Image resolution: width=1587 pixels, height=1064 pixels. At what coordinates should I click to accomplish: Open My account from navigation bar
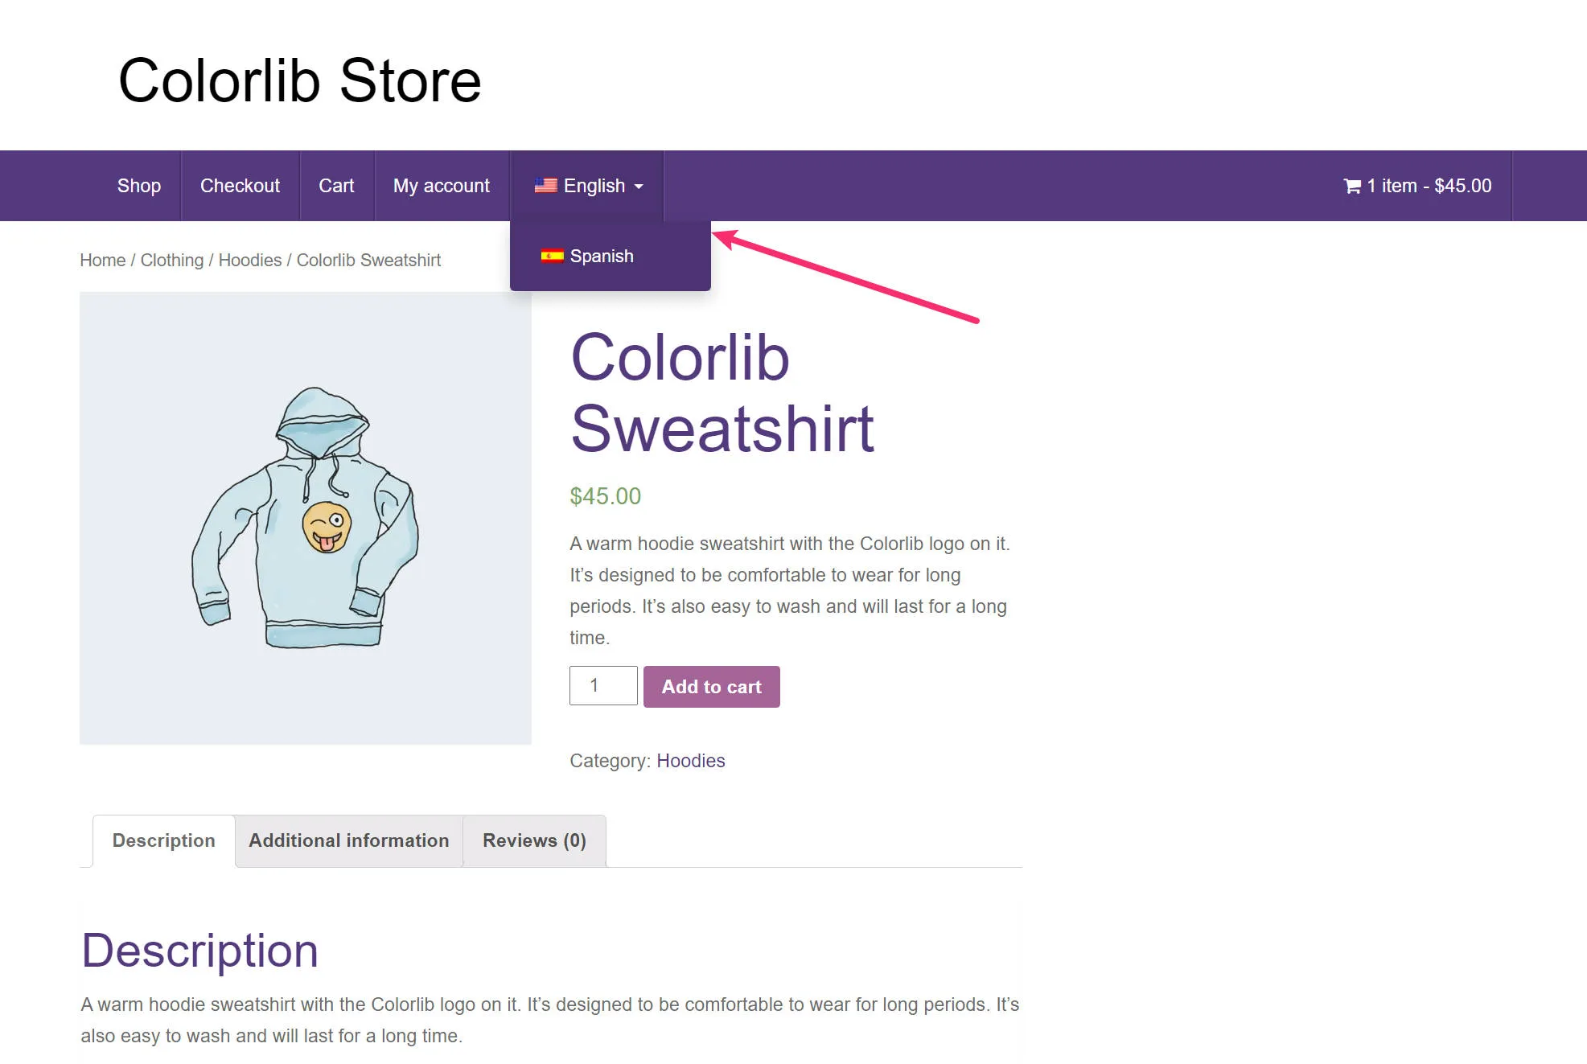pos(442,186)
